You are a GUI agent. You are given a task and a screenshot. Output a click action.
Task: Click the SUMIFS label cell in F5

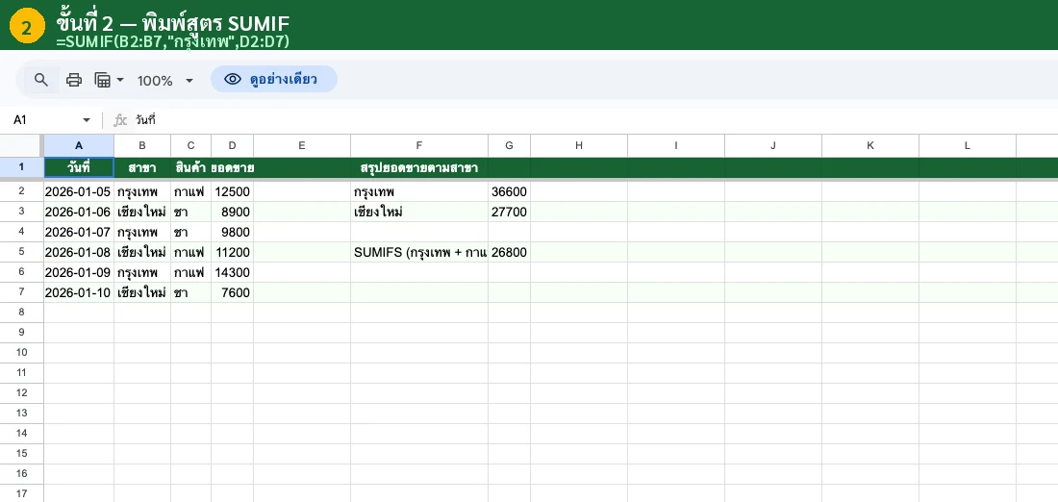coord(418,252)
